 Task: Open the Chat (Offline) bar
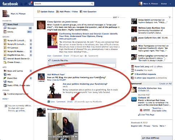point(157,138)
